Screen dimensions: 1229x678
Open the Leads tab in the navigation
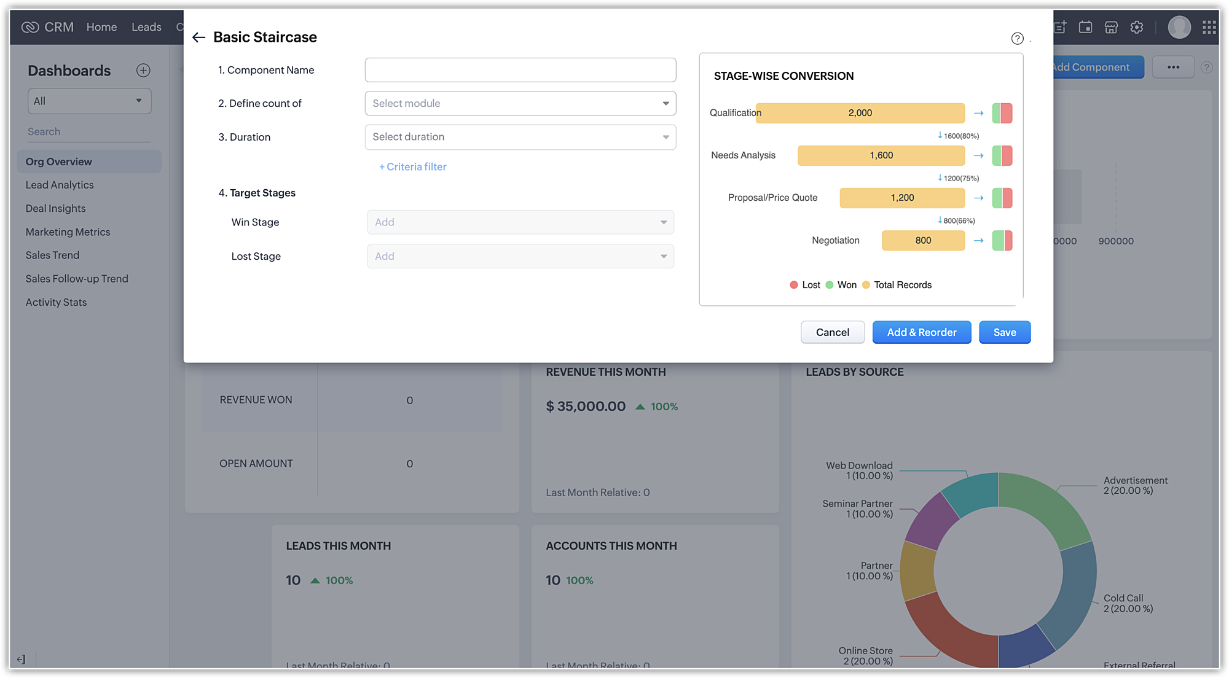click(146, 27)
